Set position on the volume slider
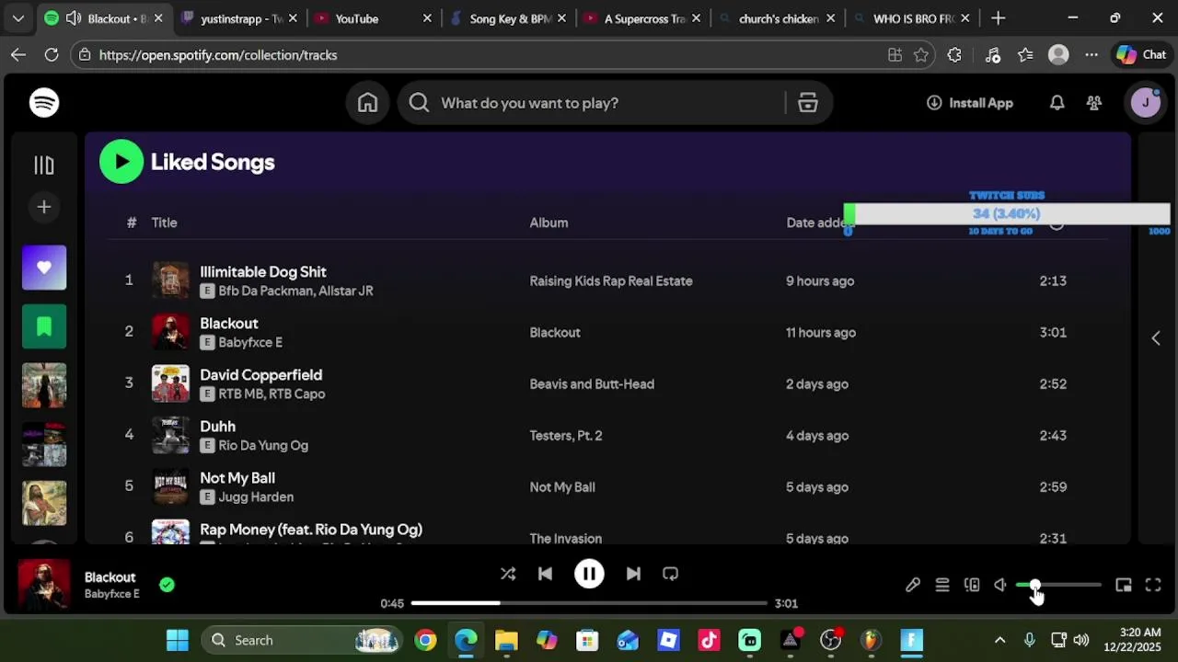1178x662 pixels. click(x=1058, y=585)
